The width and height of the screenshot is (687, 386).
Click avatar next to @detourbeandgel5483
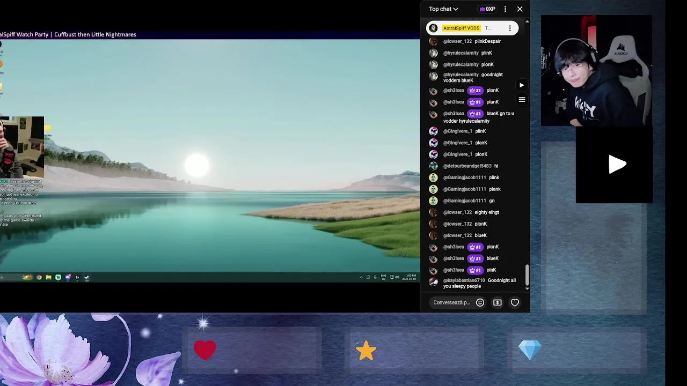[x=434, y=166]
